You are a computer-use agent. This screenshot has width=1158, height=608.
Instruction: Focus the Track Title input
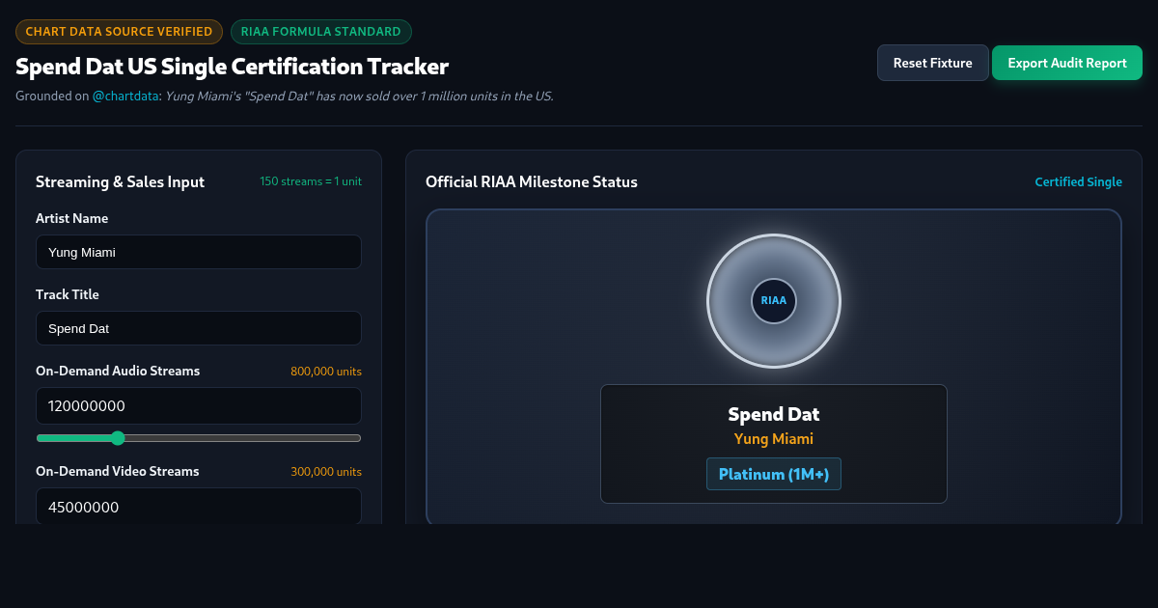point(199,328)
